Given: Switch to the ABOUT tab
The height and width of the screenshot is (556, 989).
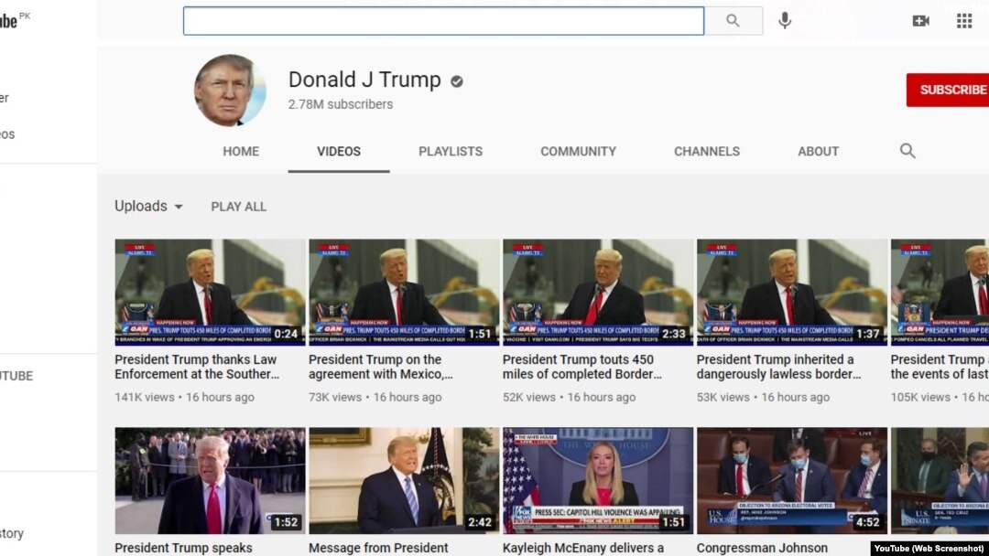Looking at the screenshot, I should [818, 151].
